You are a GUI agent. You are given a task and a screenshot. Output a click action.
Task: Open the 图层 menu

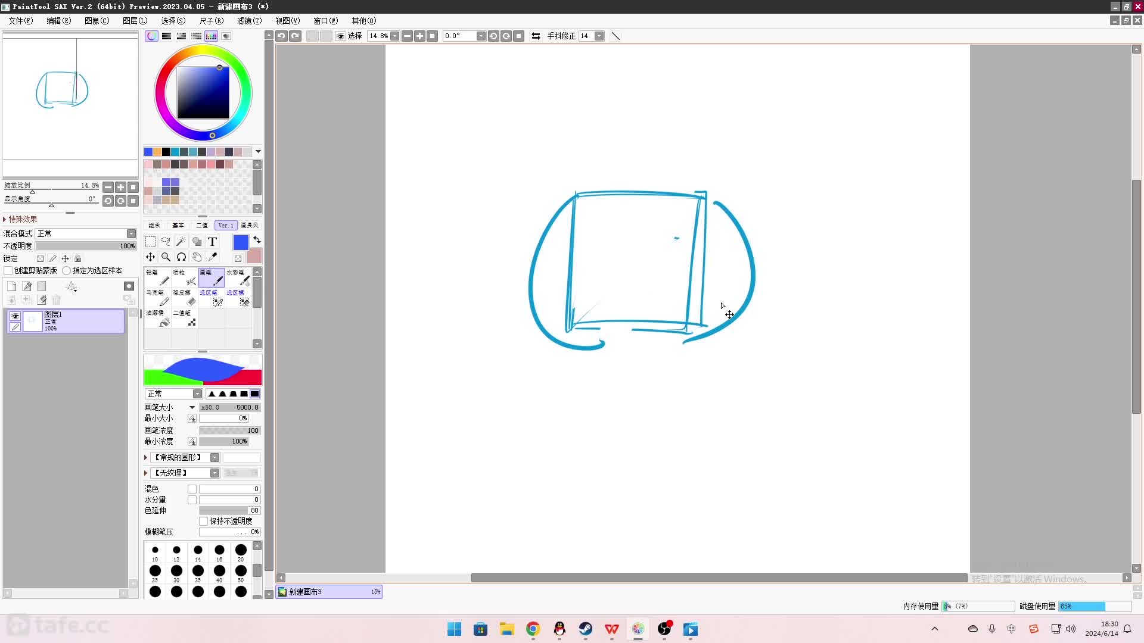pyautogui.click(x=135, y=21)
